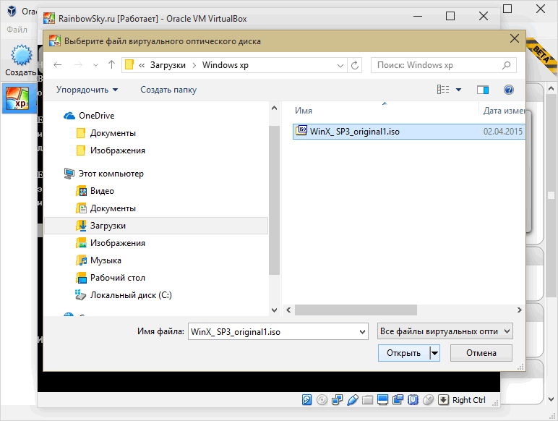Click the video capture status icon

tap(398, 400)
